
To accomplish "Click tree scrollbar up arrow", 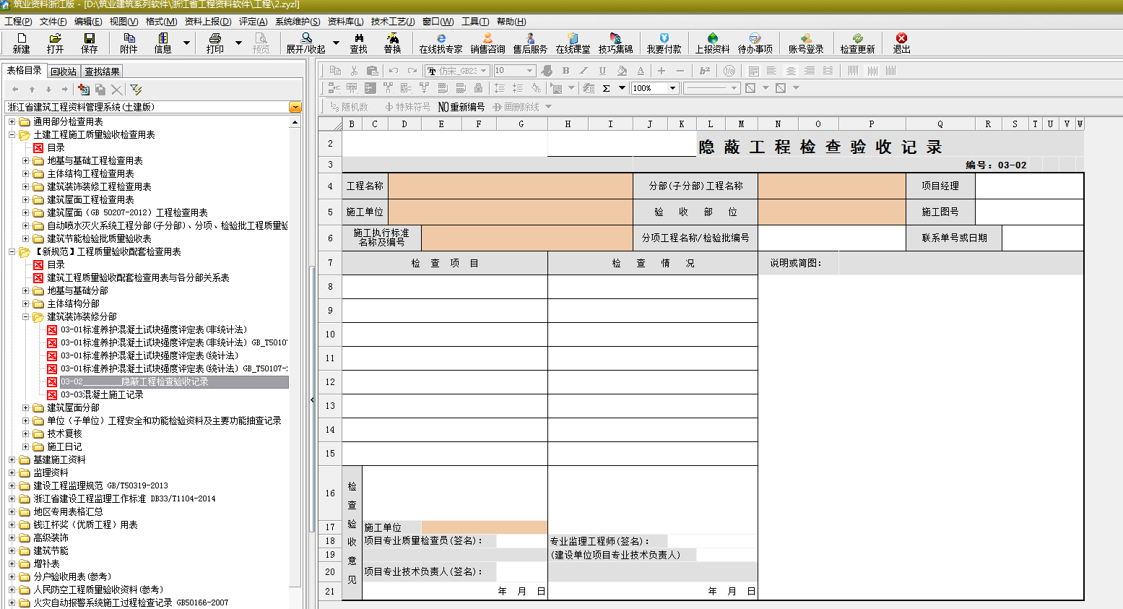I will (x=295, y=123).
